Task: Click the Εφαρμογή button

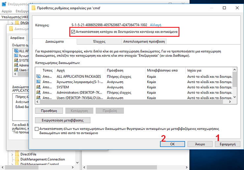Action: point(227,144)
